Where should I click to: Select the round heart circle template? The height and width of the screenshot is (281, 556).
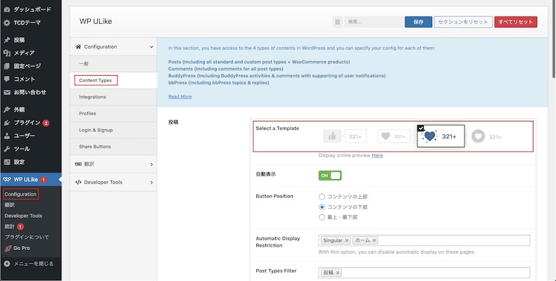tap(486, 136)
